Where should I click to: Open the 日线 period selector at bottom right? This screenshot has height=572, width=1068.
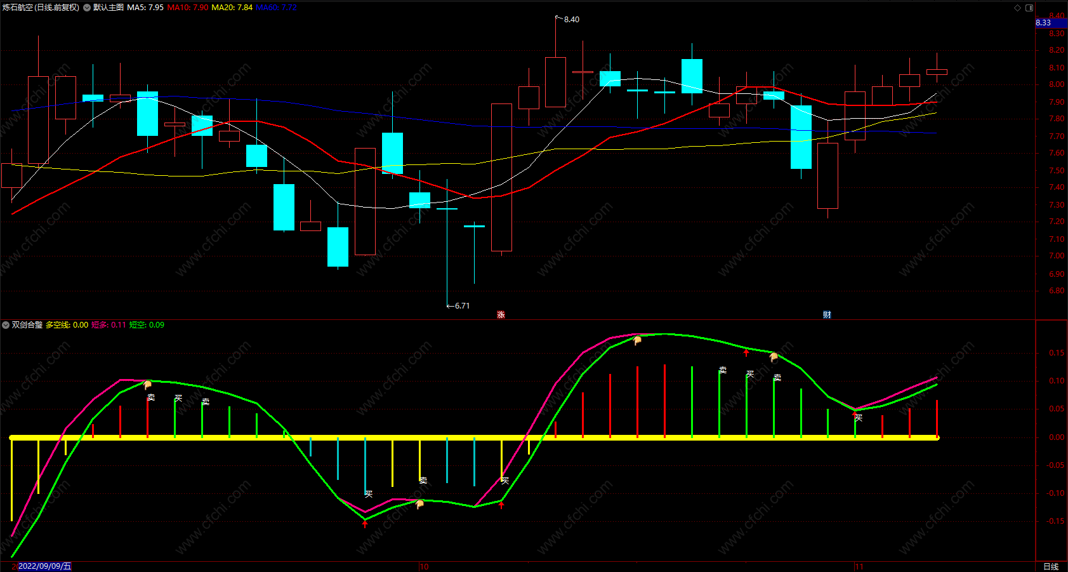(x=1051, y=566)
